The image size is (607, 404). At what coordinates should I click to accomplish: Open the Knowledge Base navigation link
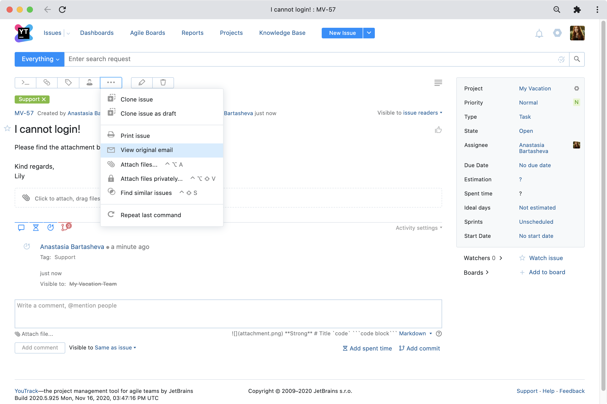pos(282,33)
